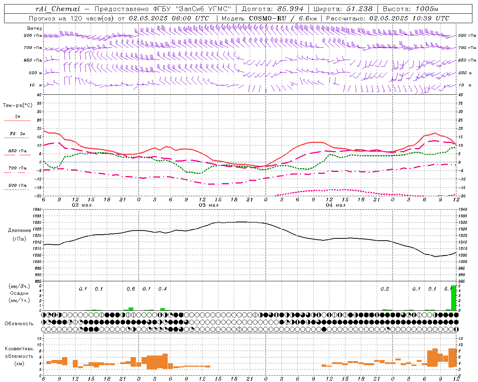Click the (км) unit under convective cloud label
478x382 pixels.
(19, 363)
